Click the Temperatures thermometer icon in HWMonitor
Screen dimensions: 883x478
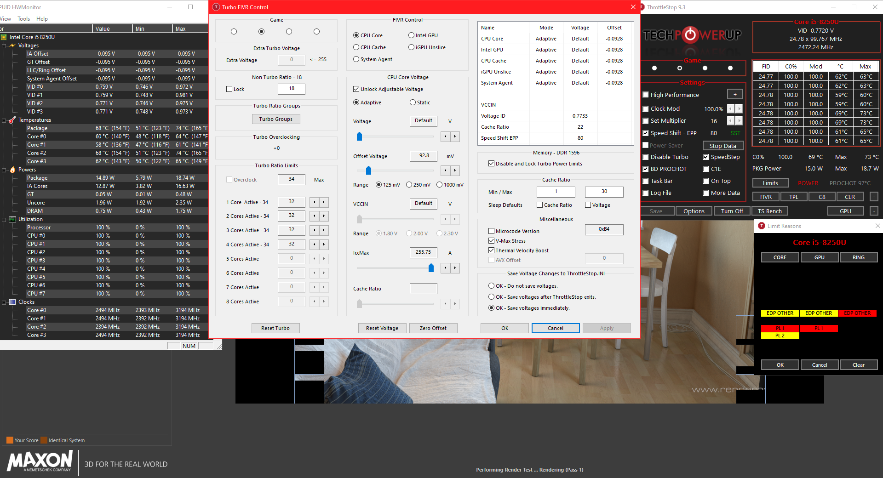[x=12, y=120]
